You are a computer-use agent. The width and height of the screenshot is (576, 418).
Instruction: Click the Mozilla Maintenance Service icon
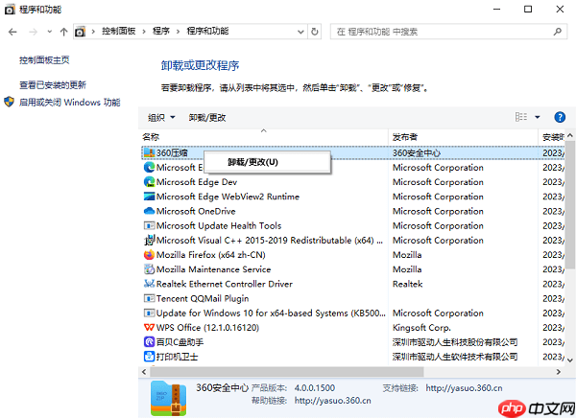[x=149, y=269]
